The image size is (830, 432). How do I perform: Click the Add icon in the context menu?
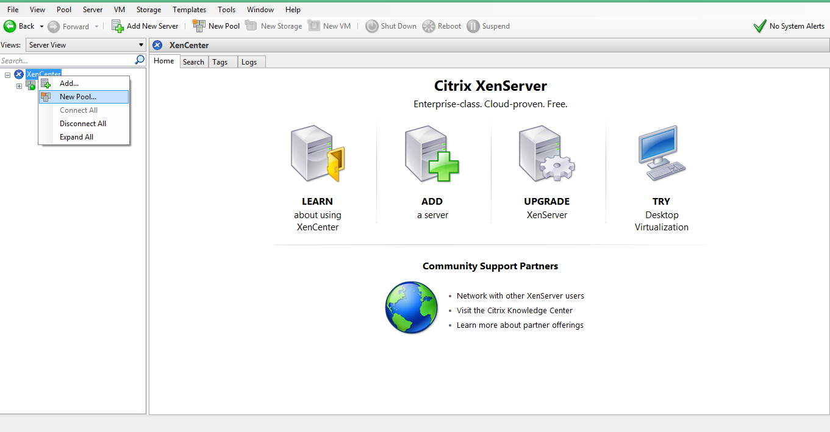(46, 83)
